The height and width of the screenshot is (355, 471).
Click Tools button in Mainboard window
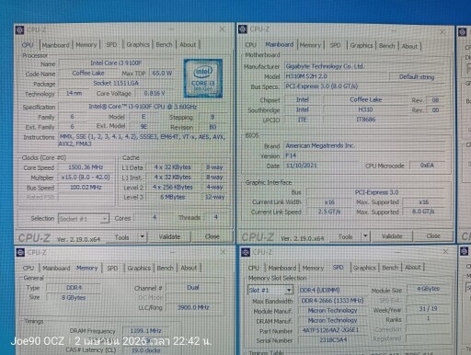(x=345, y=236)
